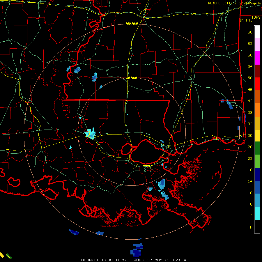The height and width of the screenshot is (262, 262).
Task: Select the "[K FT]" units label
Action: (246, 20)
